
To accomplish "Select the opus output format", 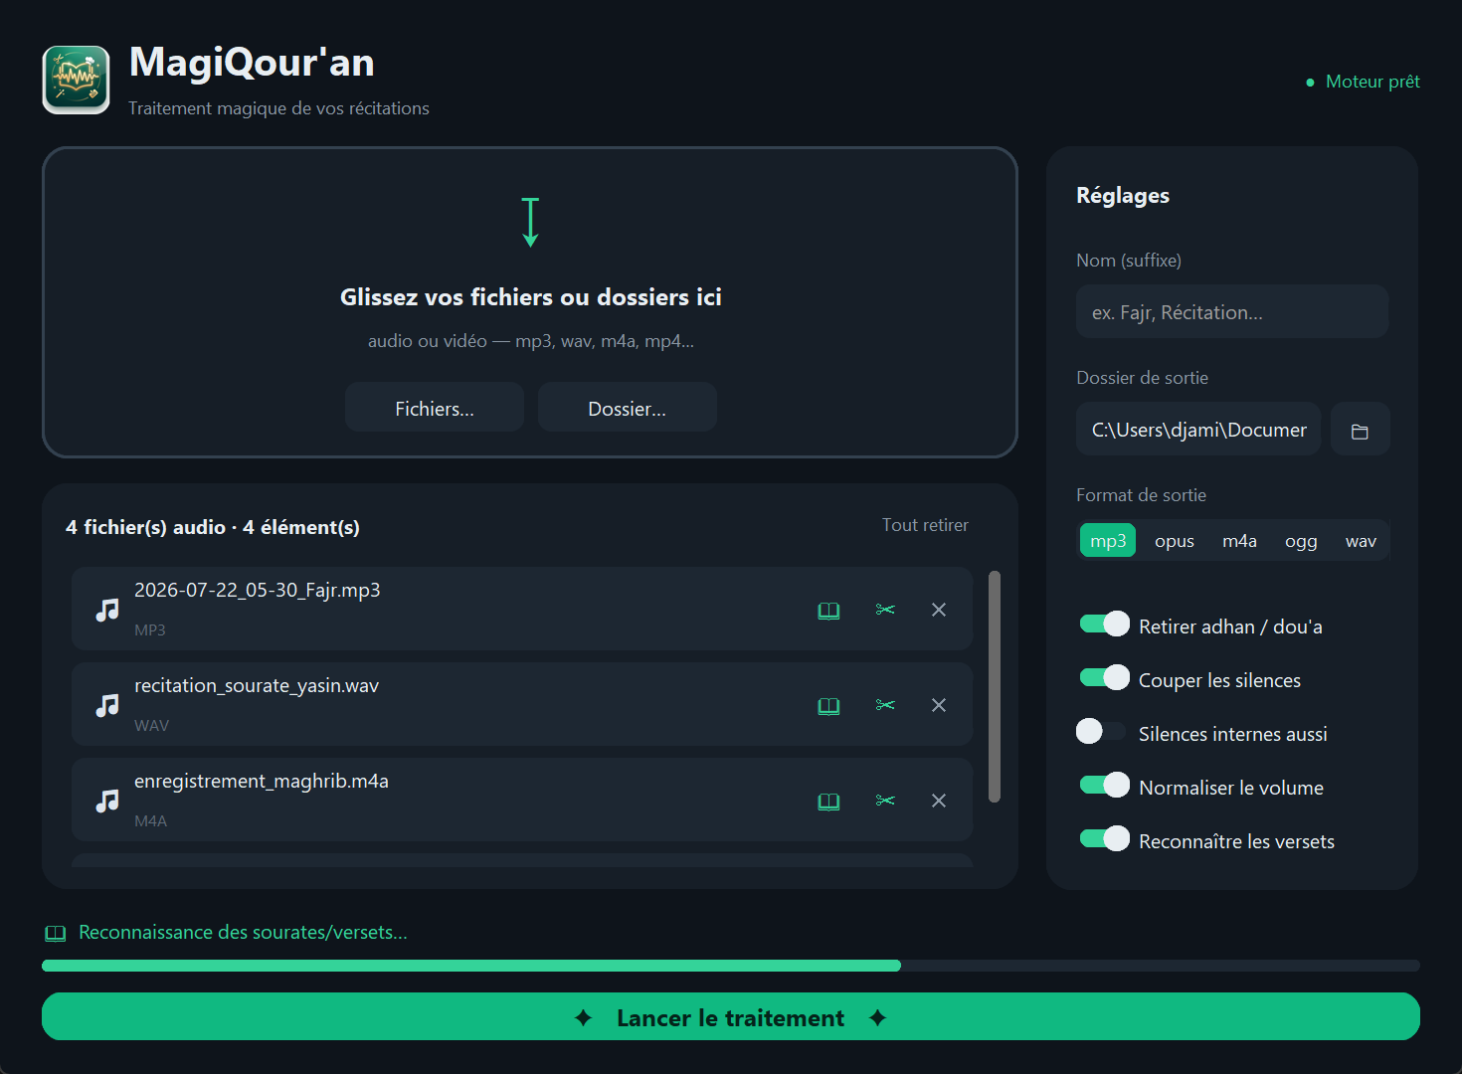I will click(1174, 541).
